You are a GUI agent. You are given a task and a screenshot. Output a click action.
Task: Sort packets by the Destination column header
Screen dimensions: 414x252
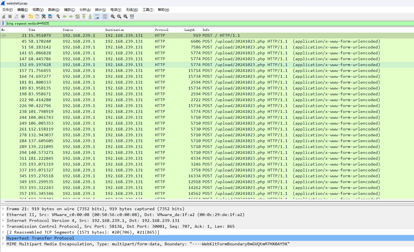(129, 30)
